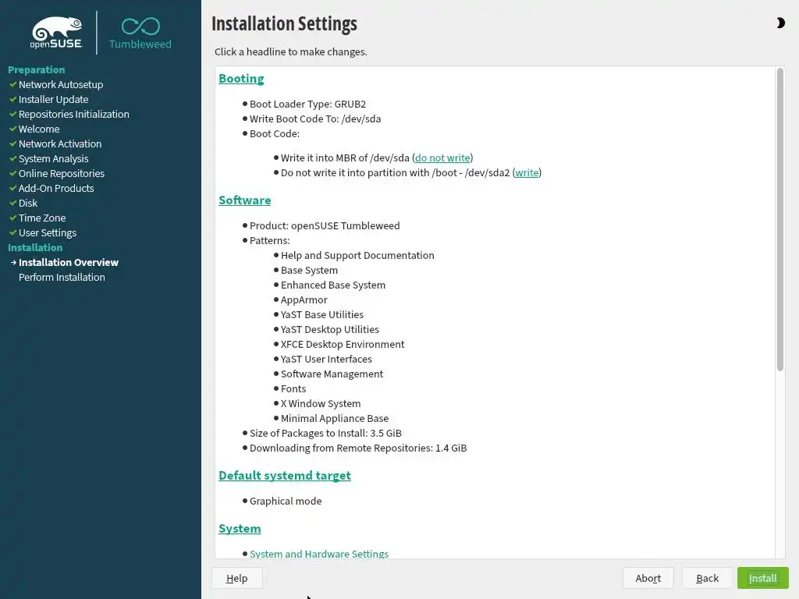799x599 pixels.
Task: Open the System settings headline
Action: coord(240,529)
